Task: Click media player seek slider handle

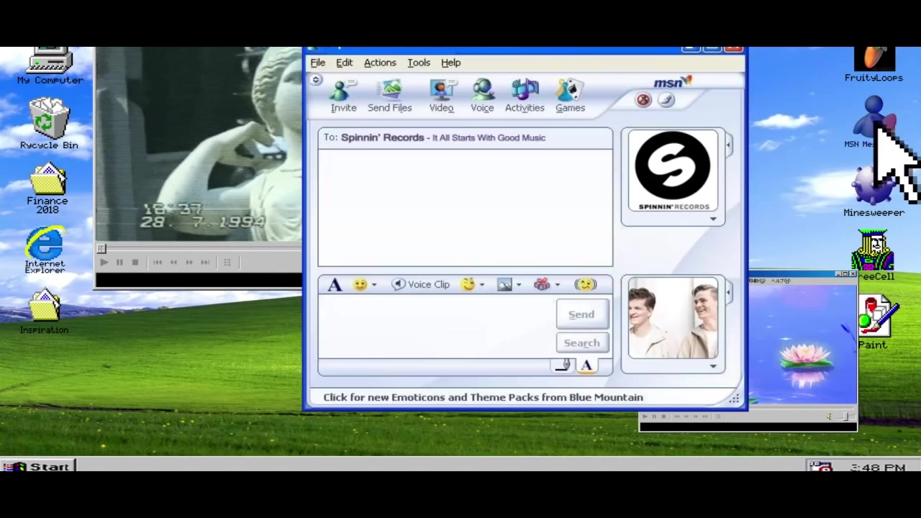Action: [101, 249]
